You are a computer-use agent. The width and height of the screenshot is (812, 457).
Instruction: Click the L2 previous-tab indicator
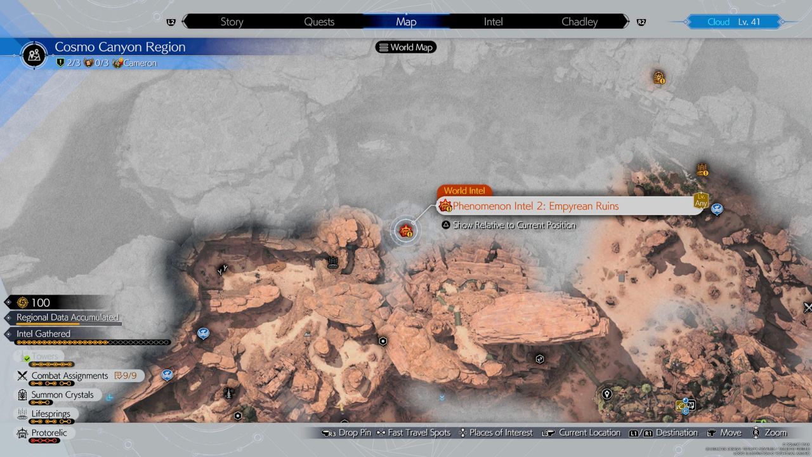click(x=171, y=22)
